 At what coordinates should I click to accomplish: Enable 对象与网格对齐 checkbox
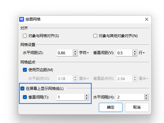pos(25,36)
